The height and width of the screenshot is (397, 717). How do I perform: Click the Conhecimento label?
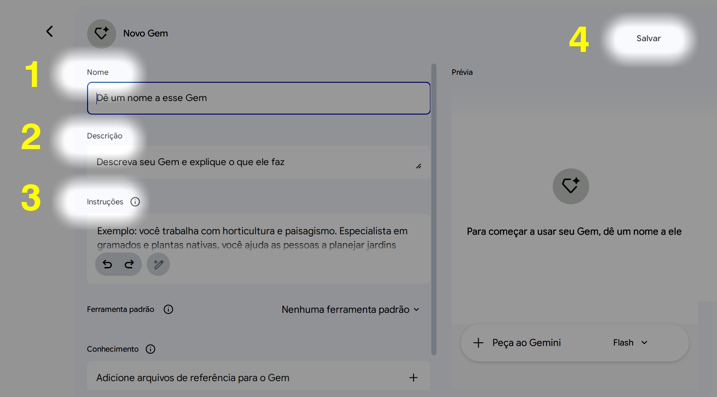[x=113, y=349]
